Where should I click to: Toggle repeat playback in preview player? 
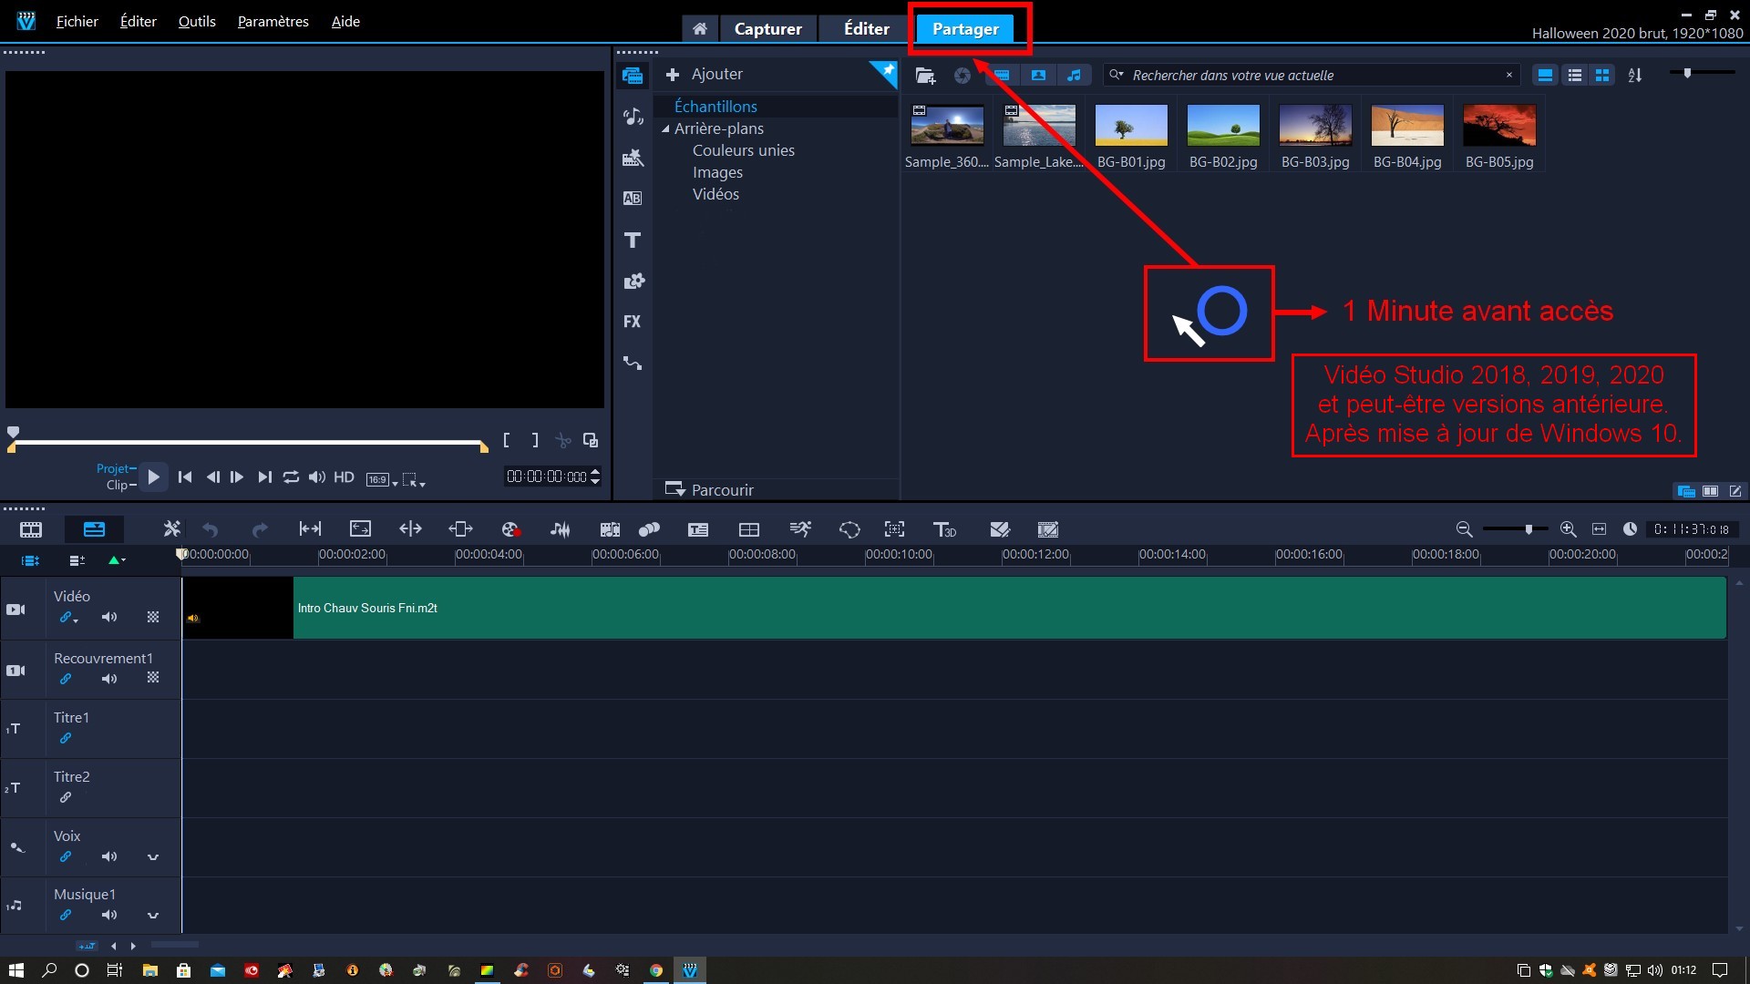point(291,477)
